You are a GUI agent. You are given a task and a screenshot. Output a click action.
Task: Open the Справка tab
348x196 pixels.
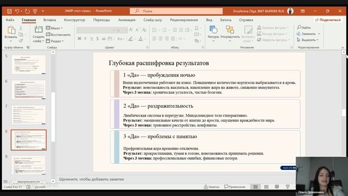pyautogui.click(x=246, y=20)
